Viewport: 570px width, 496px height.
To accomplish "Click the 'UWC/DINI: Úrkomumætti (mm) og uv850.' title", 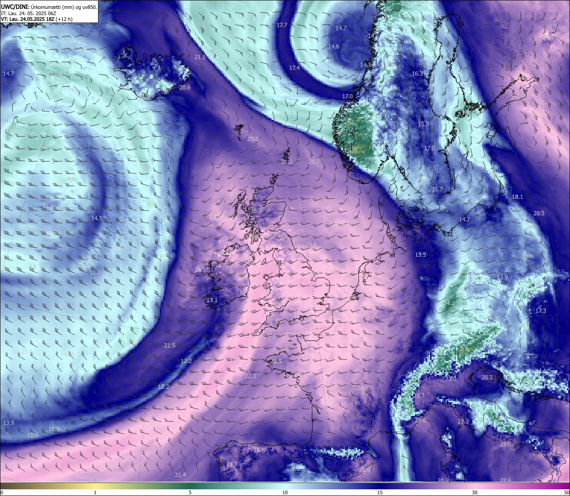I will tap(49, 7).
